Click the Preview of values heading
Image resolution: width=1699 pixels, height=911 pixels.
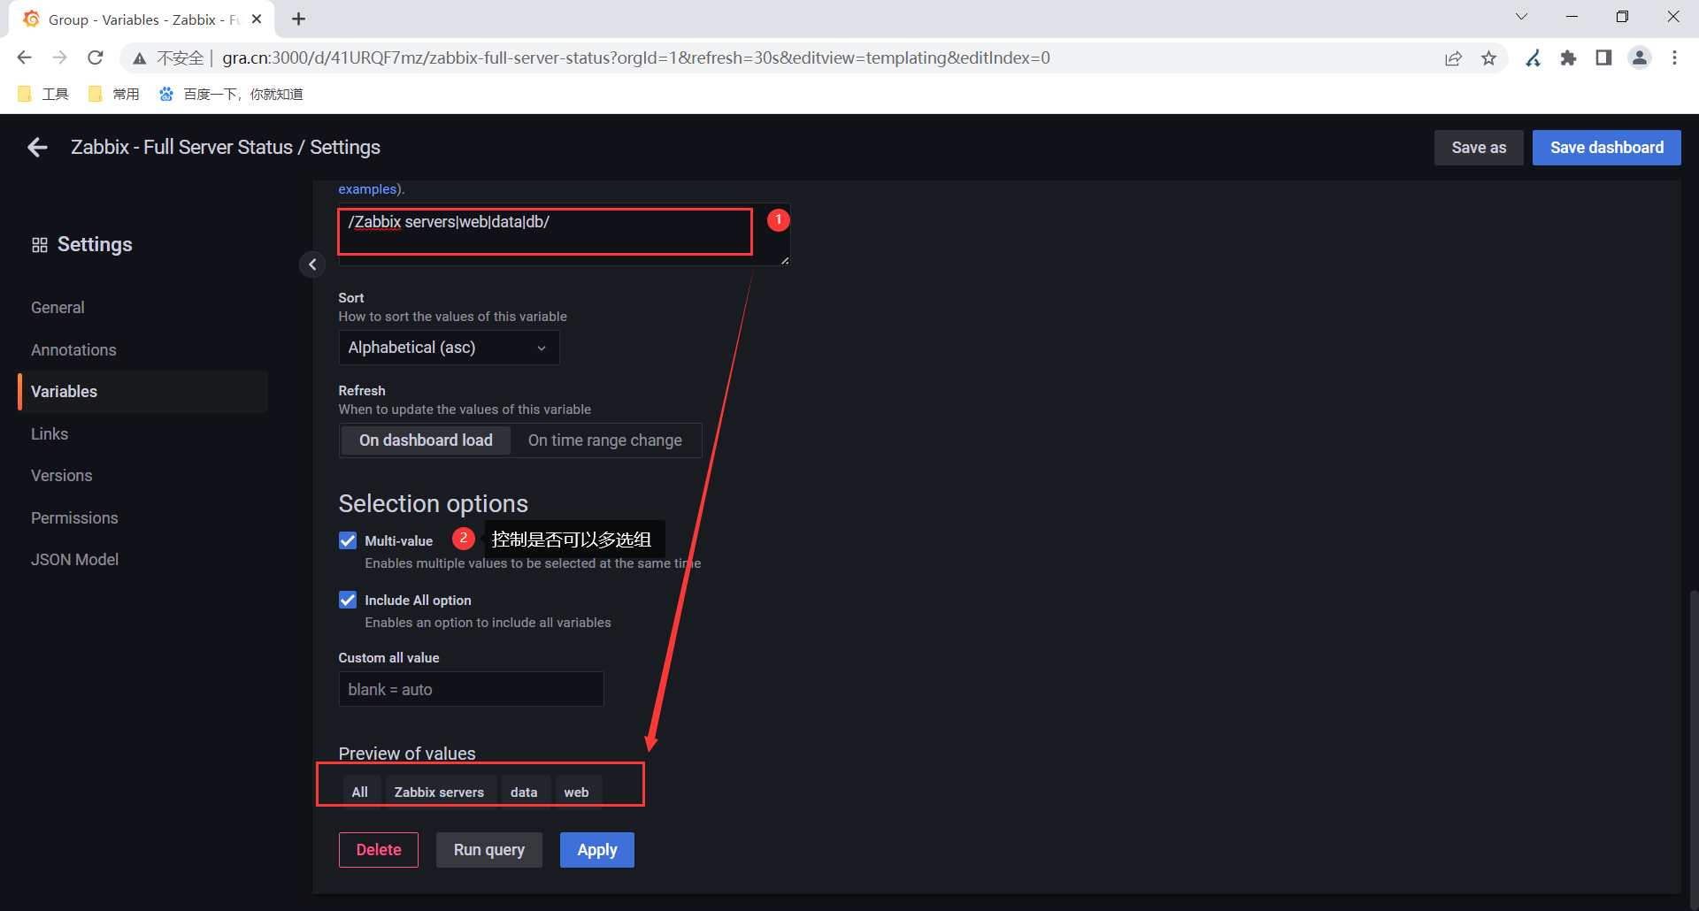coord(407,754)
